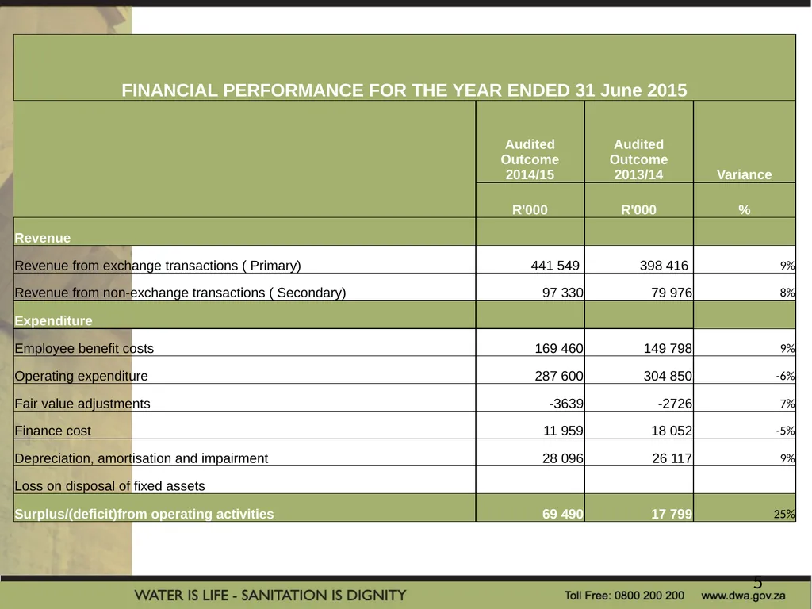Click the Expenditure section heading
This screenshot has width=812, height=609.
(x=53, y=321)
